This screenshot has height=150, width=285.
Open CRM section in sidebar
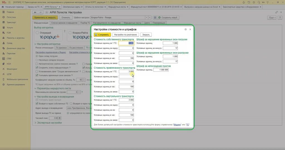pyautogui.click(x=9, y=59)
